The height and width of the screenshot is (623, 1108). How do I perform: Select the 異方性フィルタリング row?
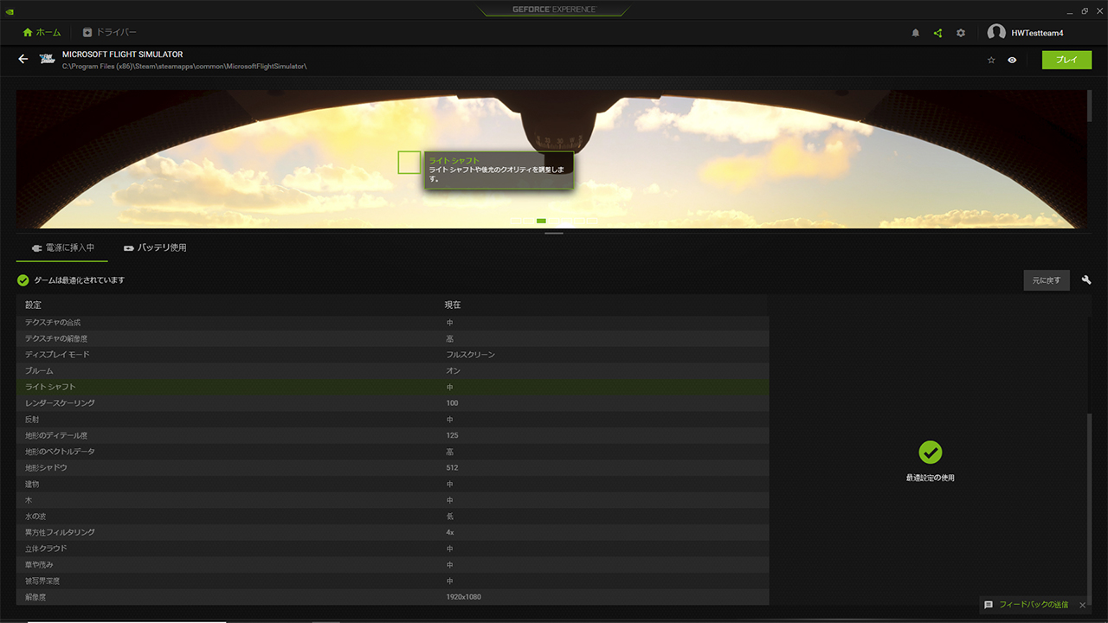tap(392, 532)
